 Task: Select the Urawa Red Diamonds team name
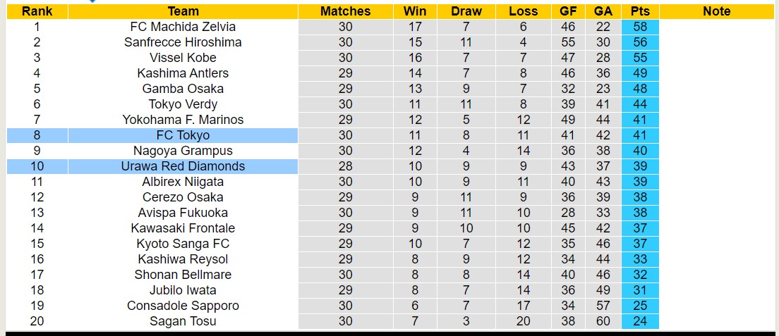tap(183, 166)
